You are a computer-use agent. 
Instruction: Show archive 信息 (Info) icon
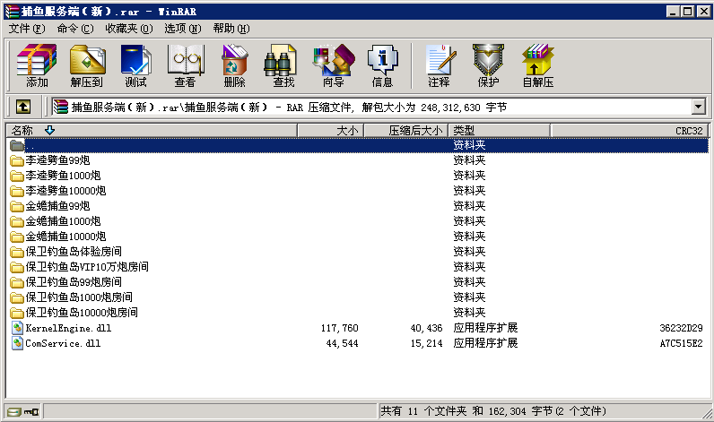pyautogui.click(x=382, y=66)
